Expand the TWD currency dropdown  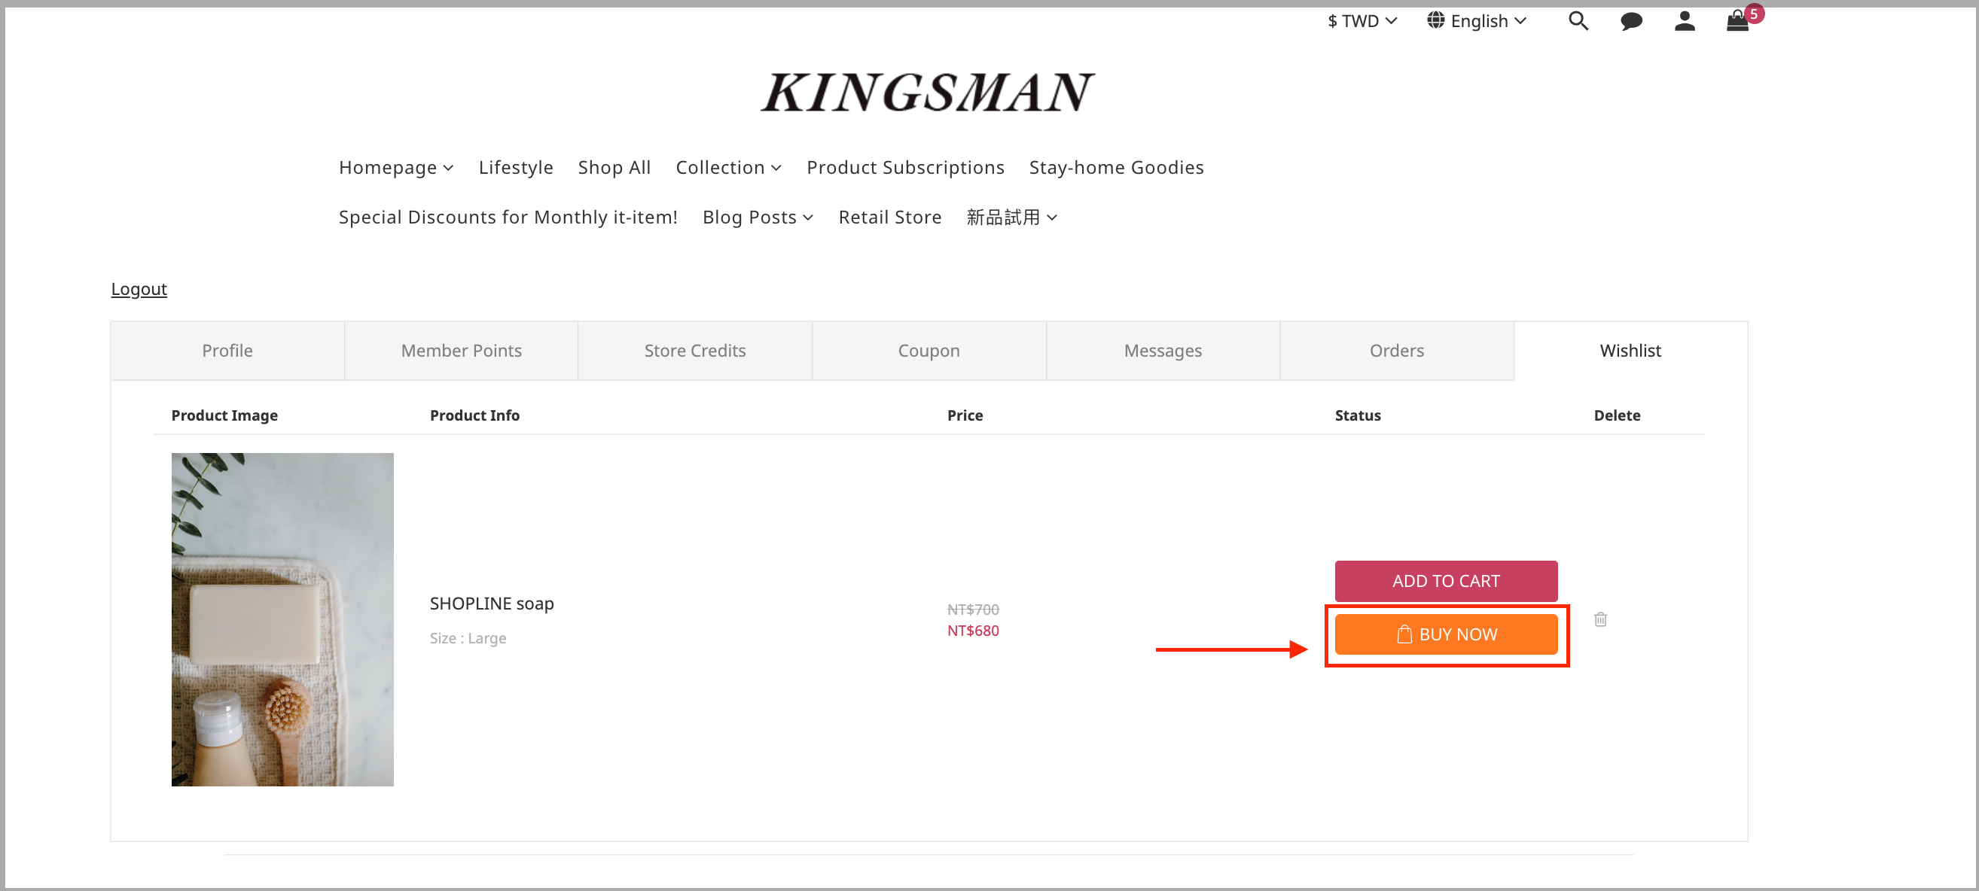pos(1362,21)
